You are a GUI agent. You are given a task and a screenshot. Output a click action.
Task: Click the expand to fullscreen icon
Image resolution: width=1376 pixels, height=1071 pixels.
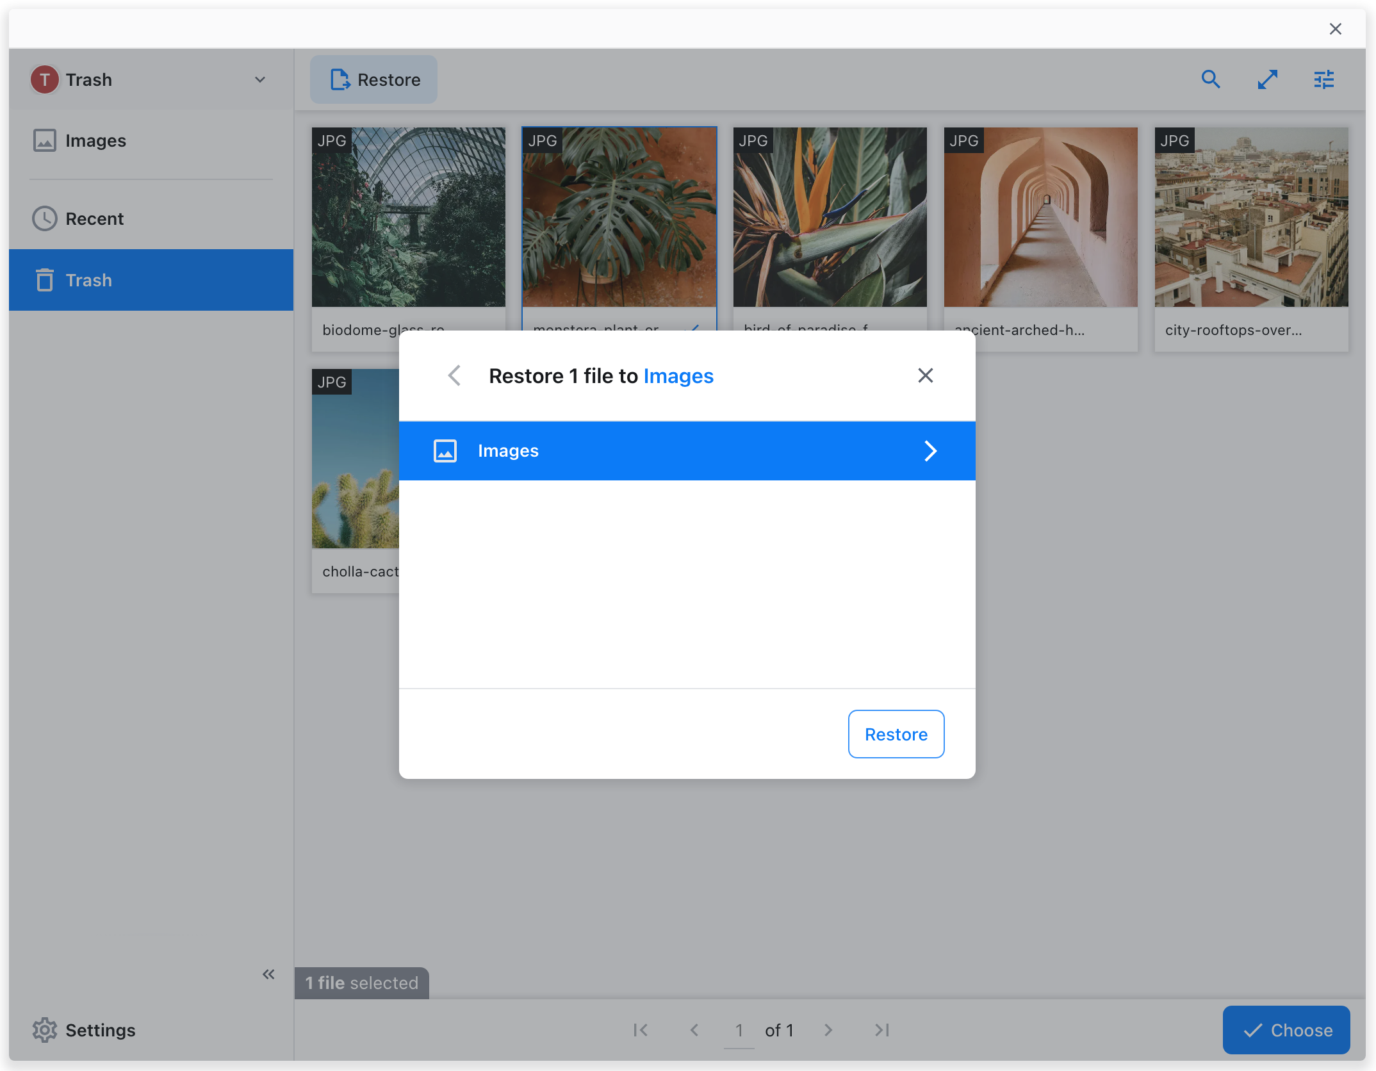coord(1268,79)
